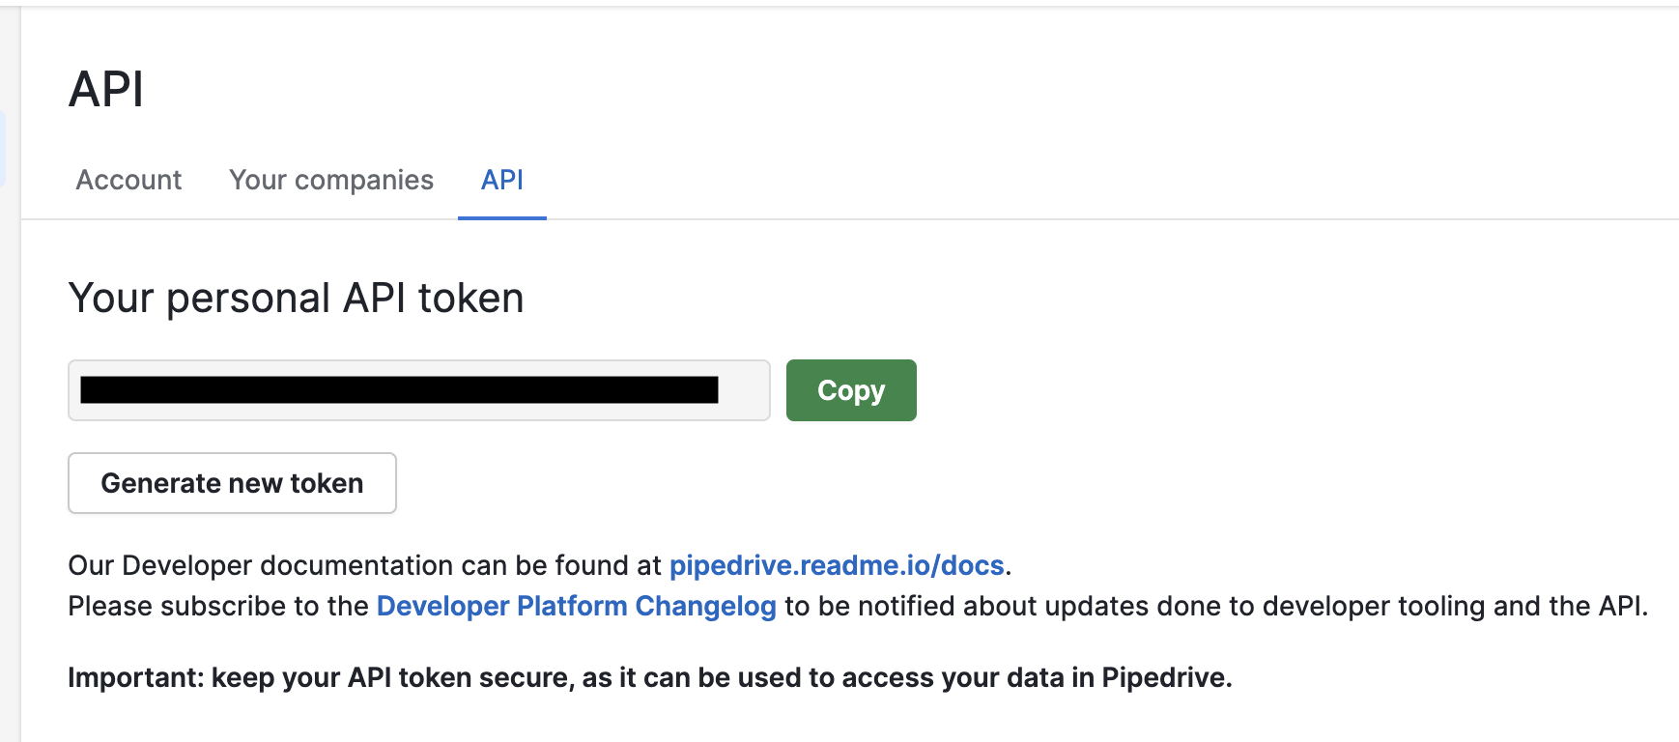The height and width of the screenshot is (742, 1679).
Task: Open the Developer Platform Changelog link
Action: [576, 606]
